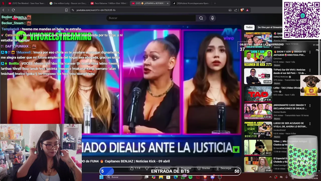The height and width of the screenshot is (181, 321).
Task: Open more options for TVPerú Sur video
Action: point(310,70)
